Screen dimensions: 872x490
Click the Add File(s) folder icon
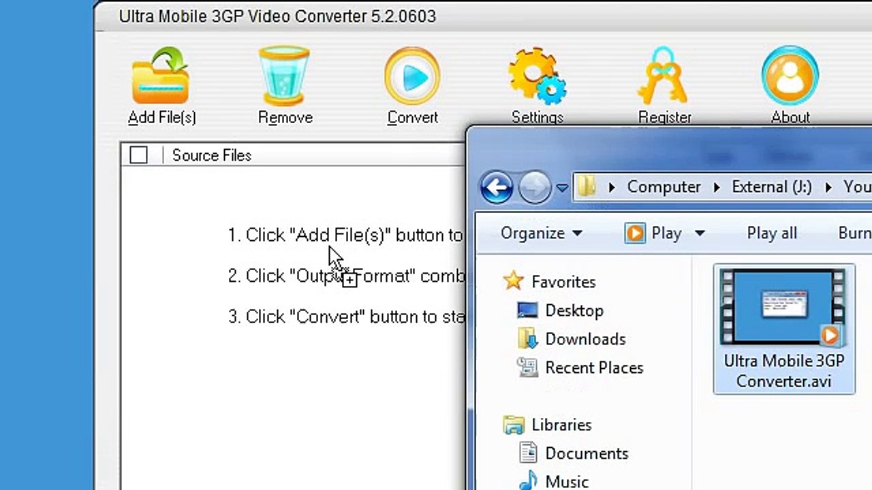tap(161, 75)
